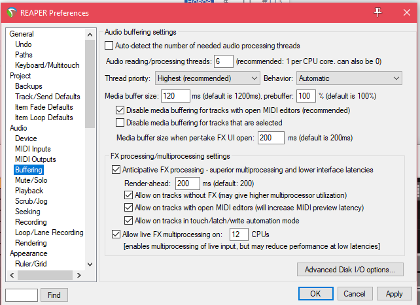Open Advanced Disk I/O options
This screenshot has width=420, height=305.
tap(350, 270)
